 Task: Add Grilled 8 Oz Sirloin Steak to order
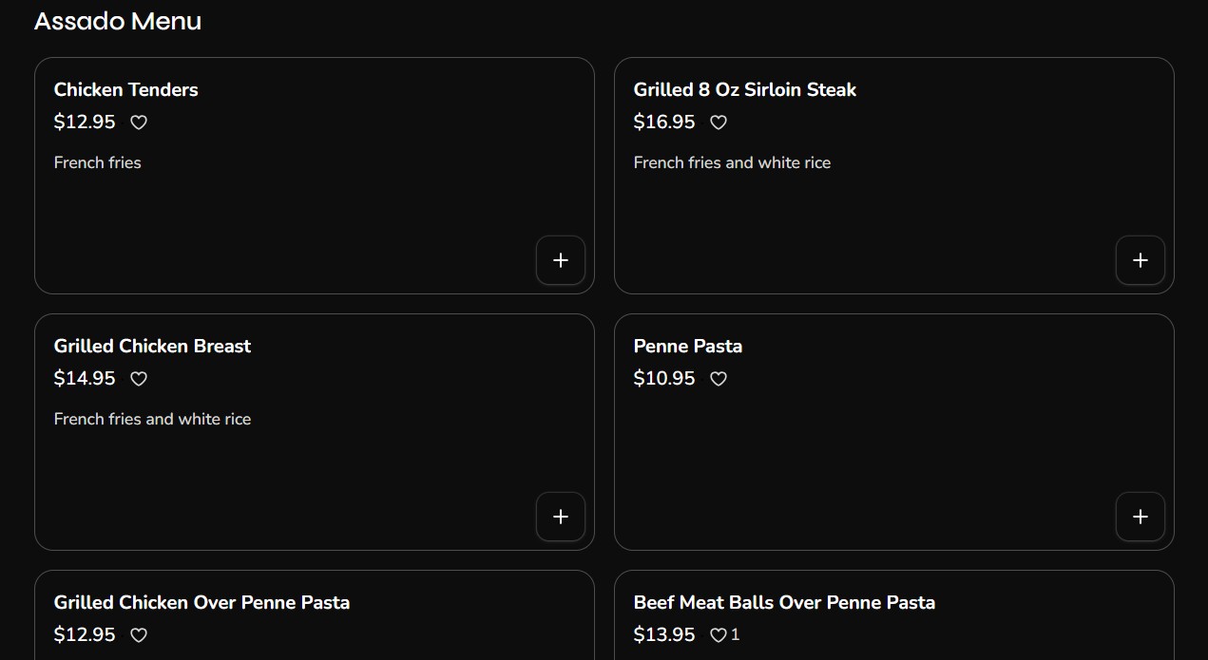click(1140, 260)
